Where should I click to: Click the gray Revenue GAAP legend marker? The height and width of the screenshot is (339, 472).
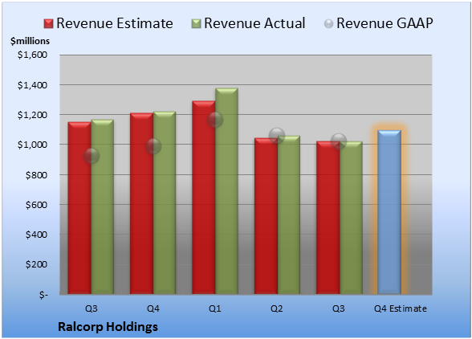[329, 24]
